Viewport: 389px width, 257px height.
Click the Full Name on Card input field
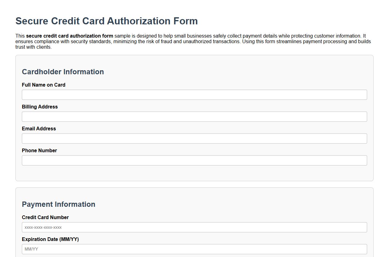(x=194, y=95)
